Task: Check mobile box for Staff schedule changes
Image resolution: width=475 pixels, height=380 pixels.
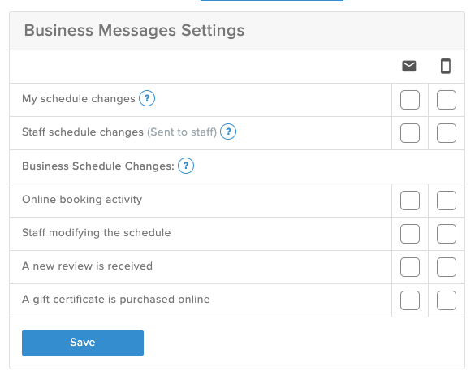Action: click(447, 133)
